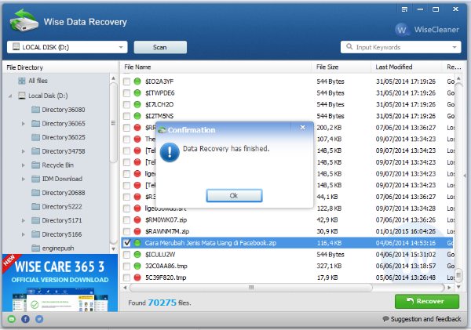Check the box for $RAWNM7M.zip
The width and height of the screenshot is (471, 330).
[126, 231]
